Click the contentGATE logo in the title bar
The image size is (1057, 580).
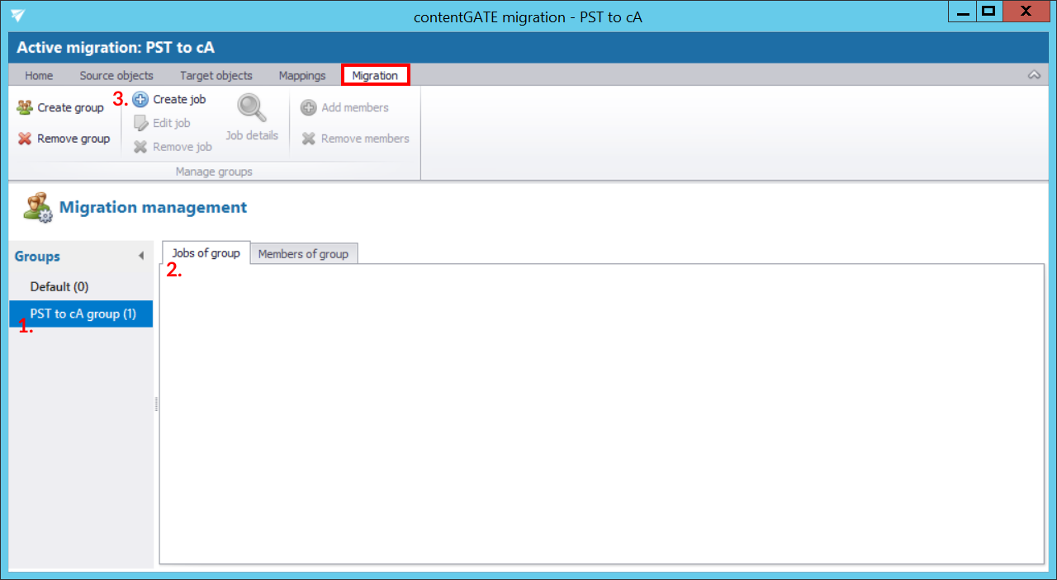click(x=17, y=15)
